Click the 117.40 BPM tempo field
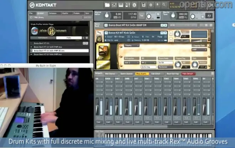 point(130,16)
